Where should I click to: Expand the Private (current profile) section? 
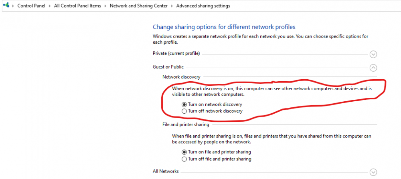click(373, 54)
